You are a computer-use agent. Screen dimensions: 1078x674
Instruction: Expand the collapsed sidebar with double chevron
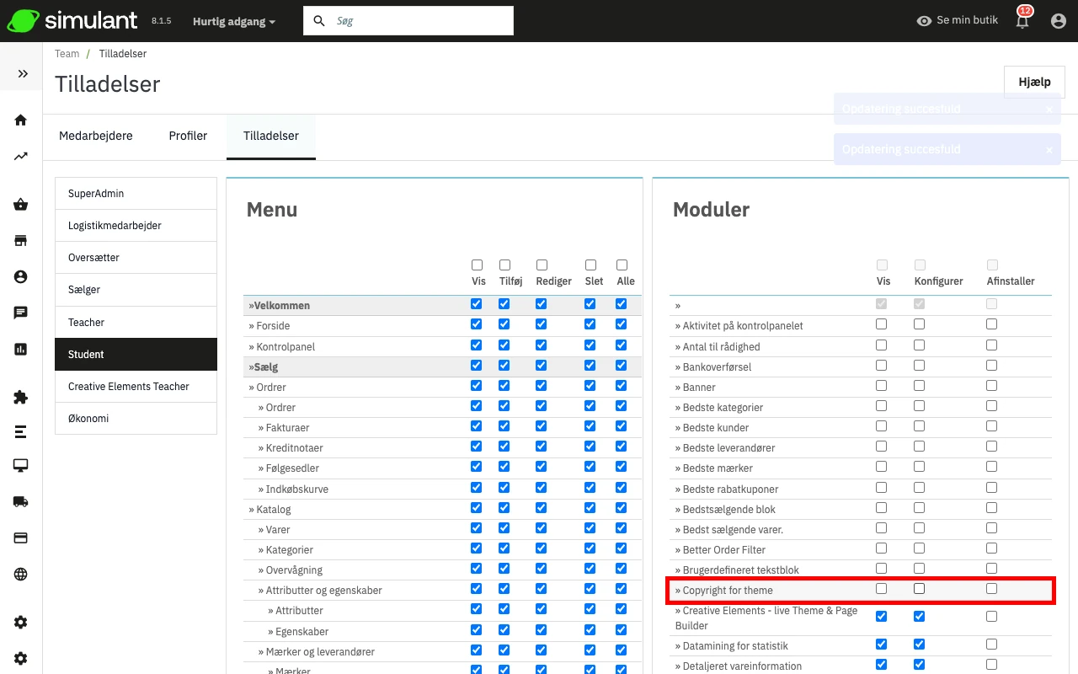[23, 74]
